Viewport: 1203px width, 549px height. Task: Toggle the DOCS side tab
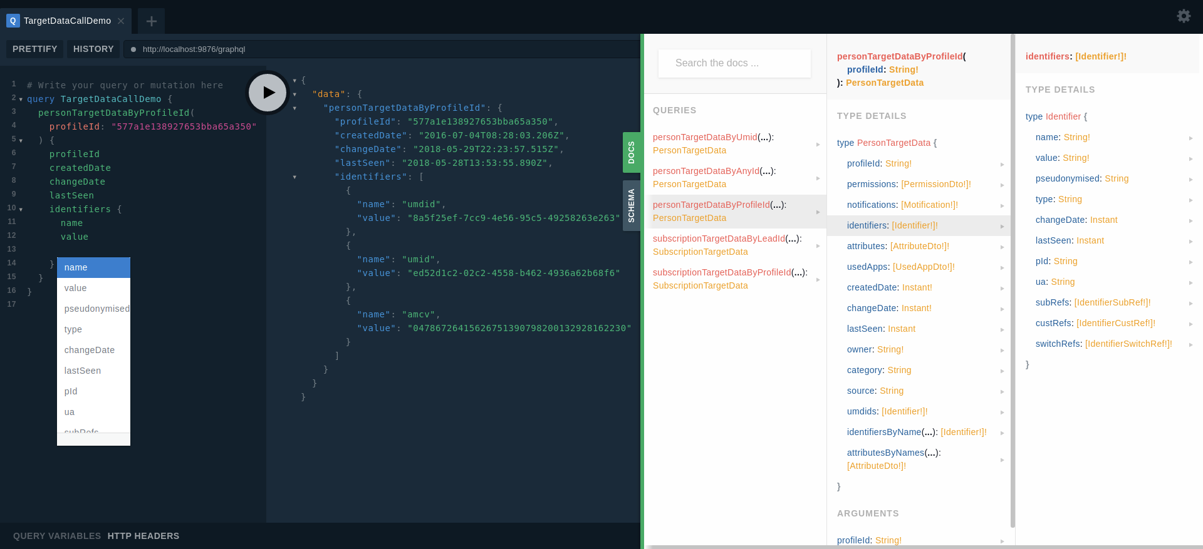(631, 152)
